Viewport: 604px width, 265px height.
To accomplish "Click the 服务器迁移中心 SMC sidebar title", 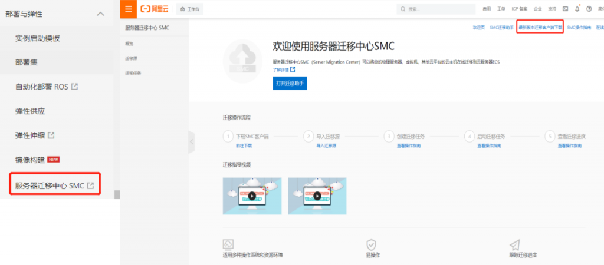I will pos(147,28).
